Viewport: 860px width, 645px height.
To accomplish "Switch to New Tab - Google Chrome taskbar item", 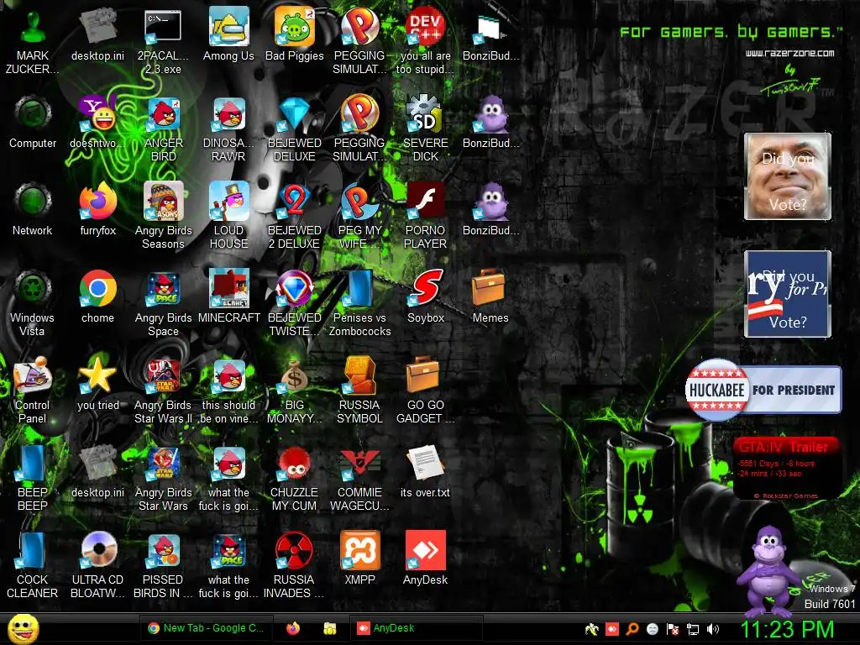I will [205, 628].
